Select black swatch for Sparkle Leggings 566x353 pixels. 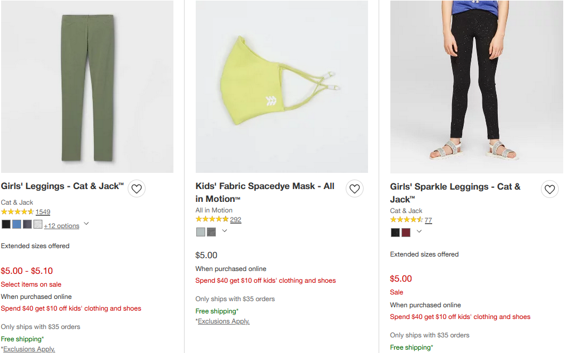[x=395, y=233]
